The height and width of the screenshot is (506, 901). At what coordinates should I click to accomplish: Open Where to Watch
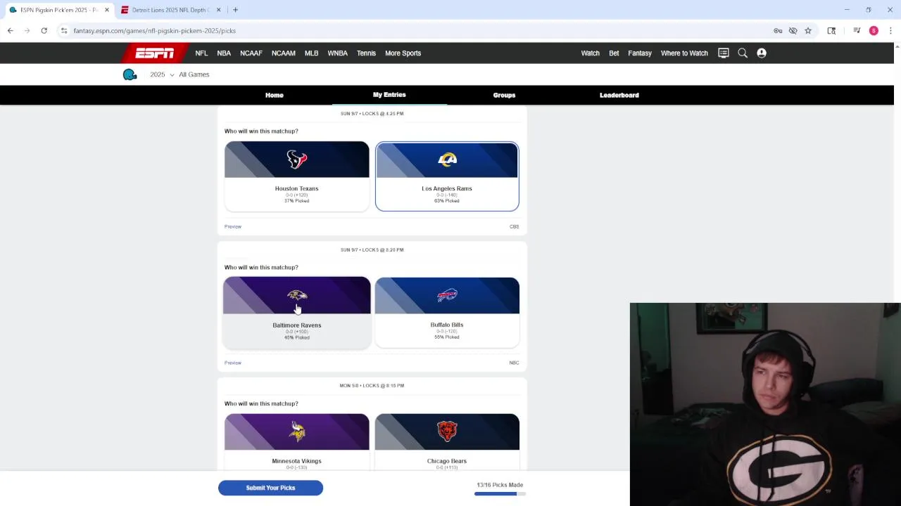[x=684, y=53]
